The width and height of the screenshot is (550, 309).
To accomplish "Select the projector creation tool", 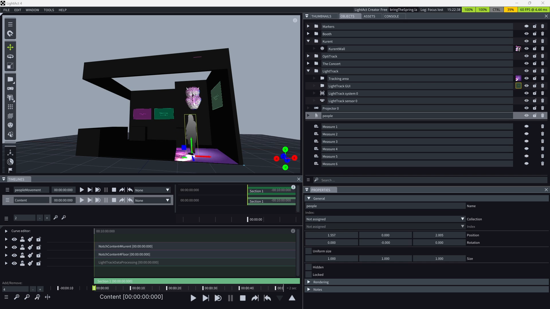I will [10, 89].
